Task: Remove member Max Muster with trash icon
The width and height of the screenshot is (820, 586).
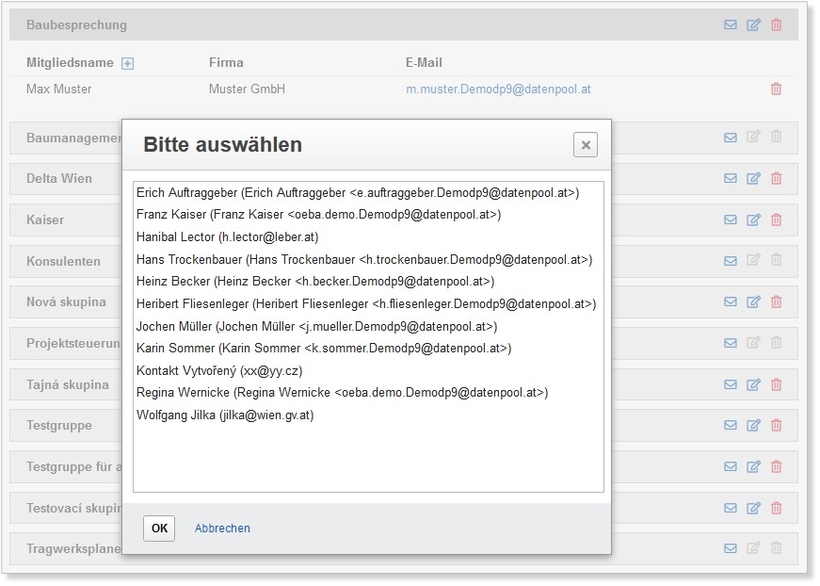Action: (x=776, y=89)
